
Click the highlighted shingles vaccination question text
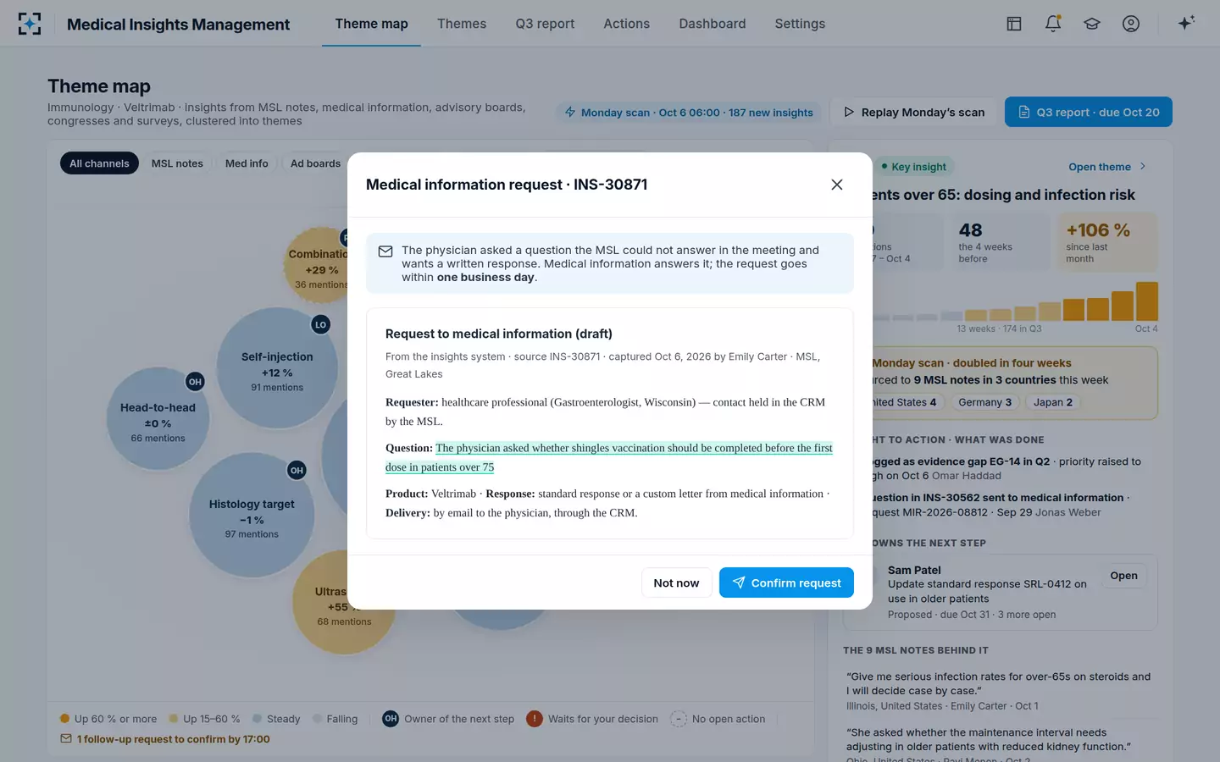pyautogui.click(x=608, y=457)
